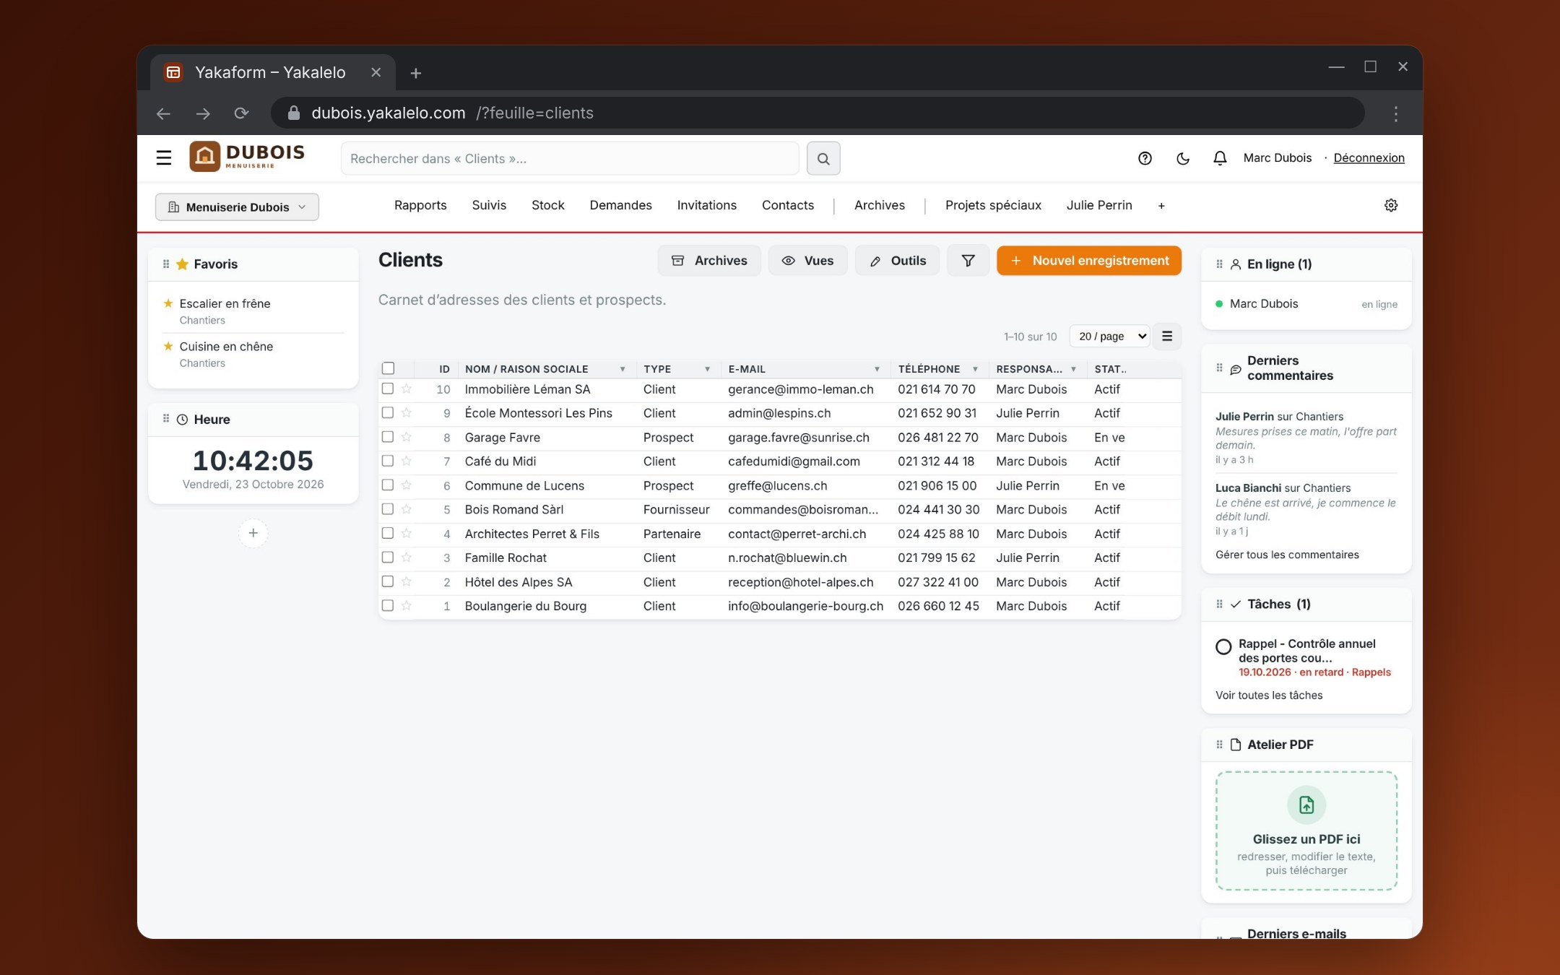This screenshot has height=975, width=1560.
Task: Toggle dark mode moon icon
Action: (x=1183, y=158)
